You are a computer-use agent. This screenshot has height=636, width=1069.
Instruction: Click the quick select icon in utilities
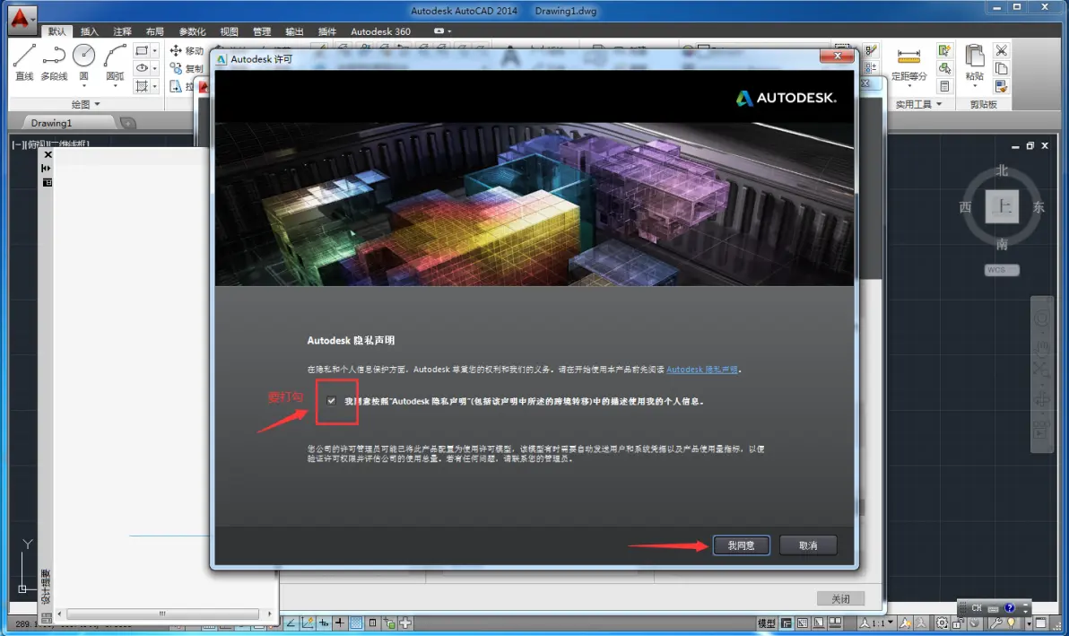click(x=944, y=50)
